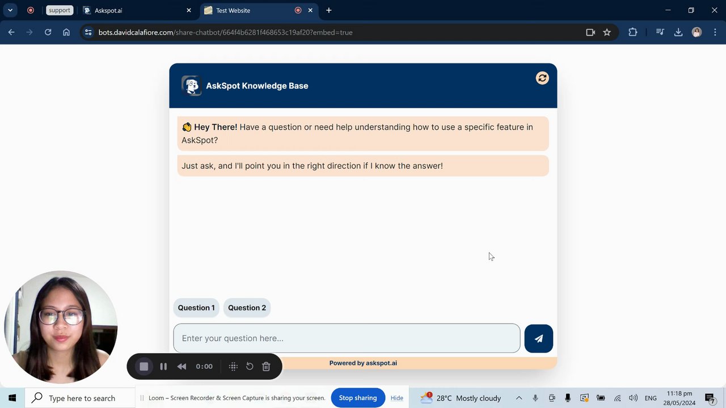Click the black microphone tray icon
Viewport: 726px width, 408px height.
pos(568,398)
